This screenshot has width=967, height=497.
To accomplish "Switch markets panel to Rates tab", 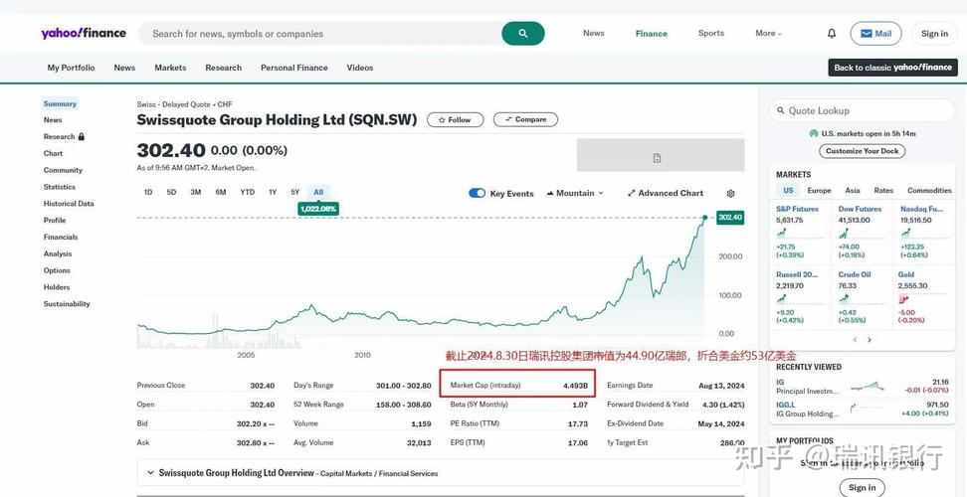I will [883, 191].
